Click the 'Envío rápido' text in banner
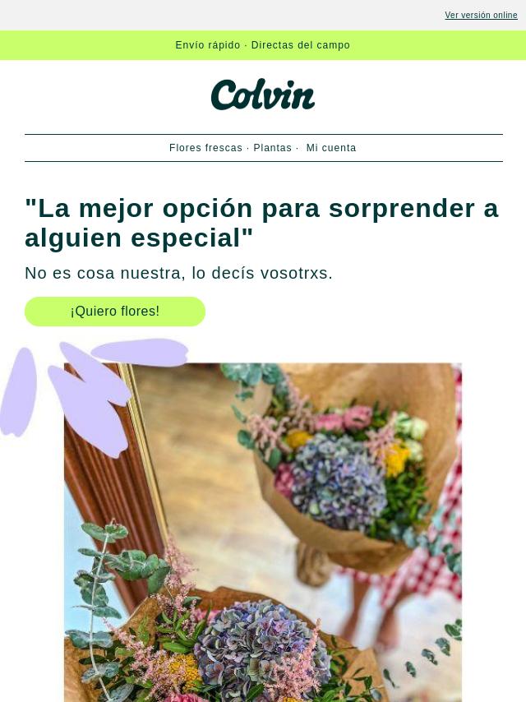 click(208, 45)
